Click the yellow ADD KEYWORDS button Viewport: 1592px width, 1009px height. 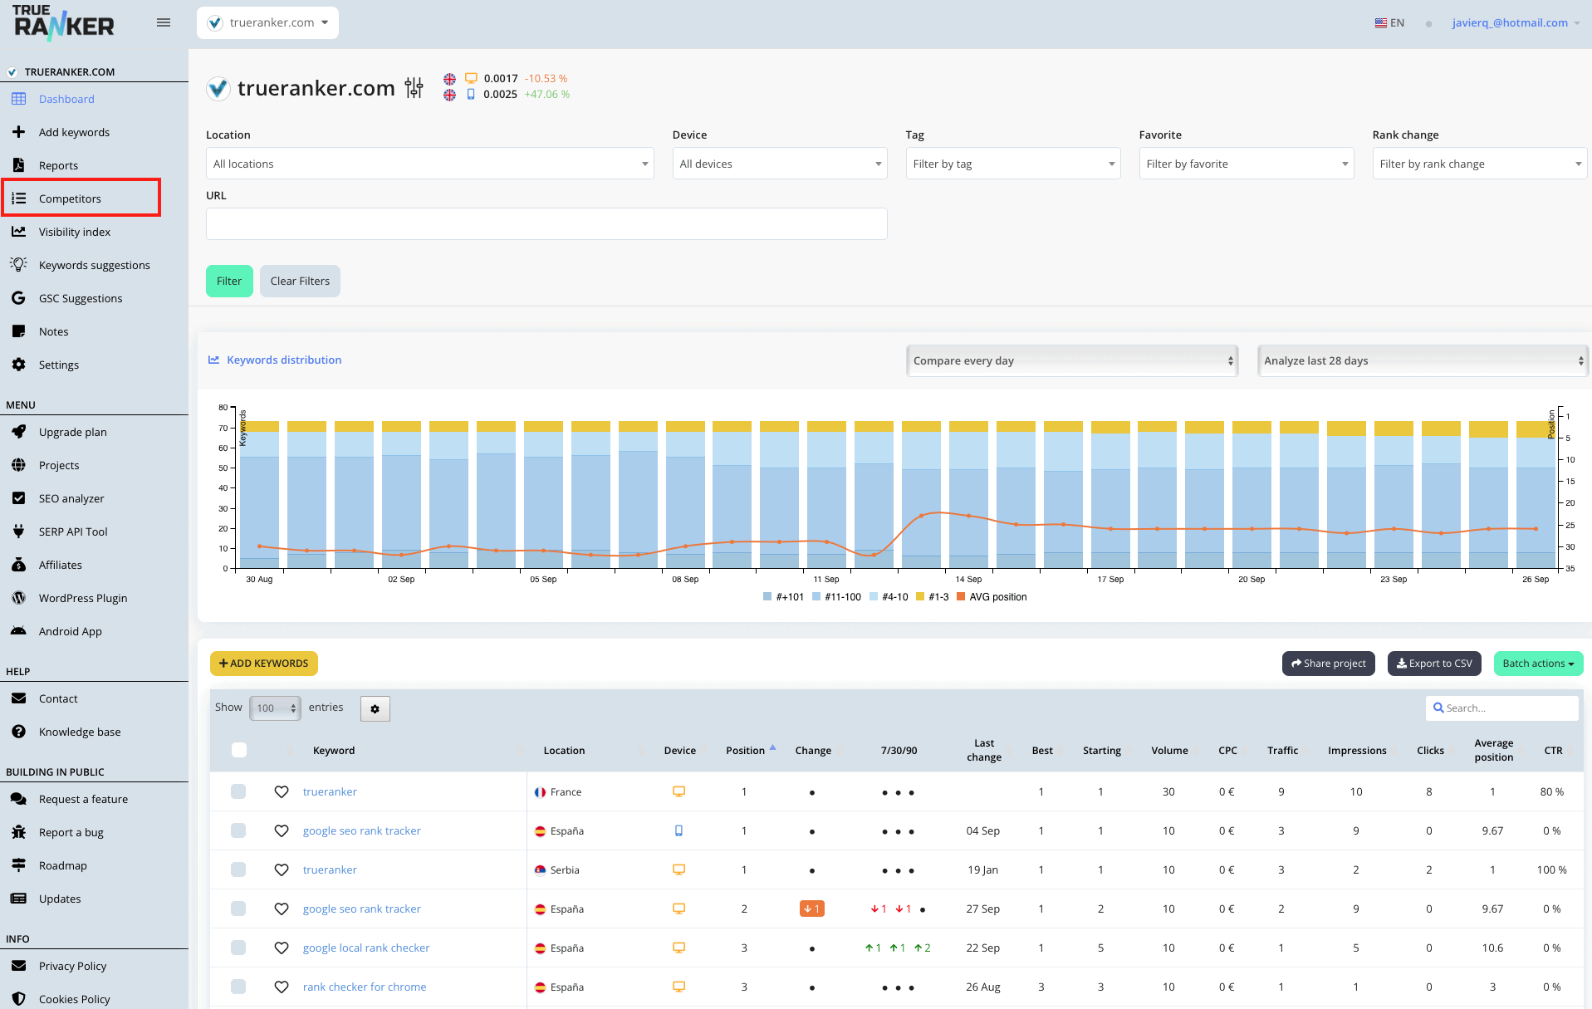pos(264,664)
